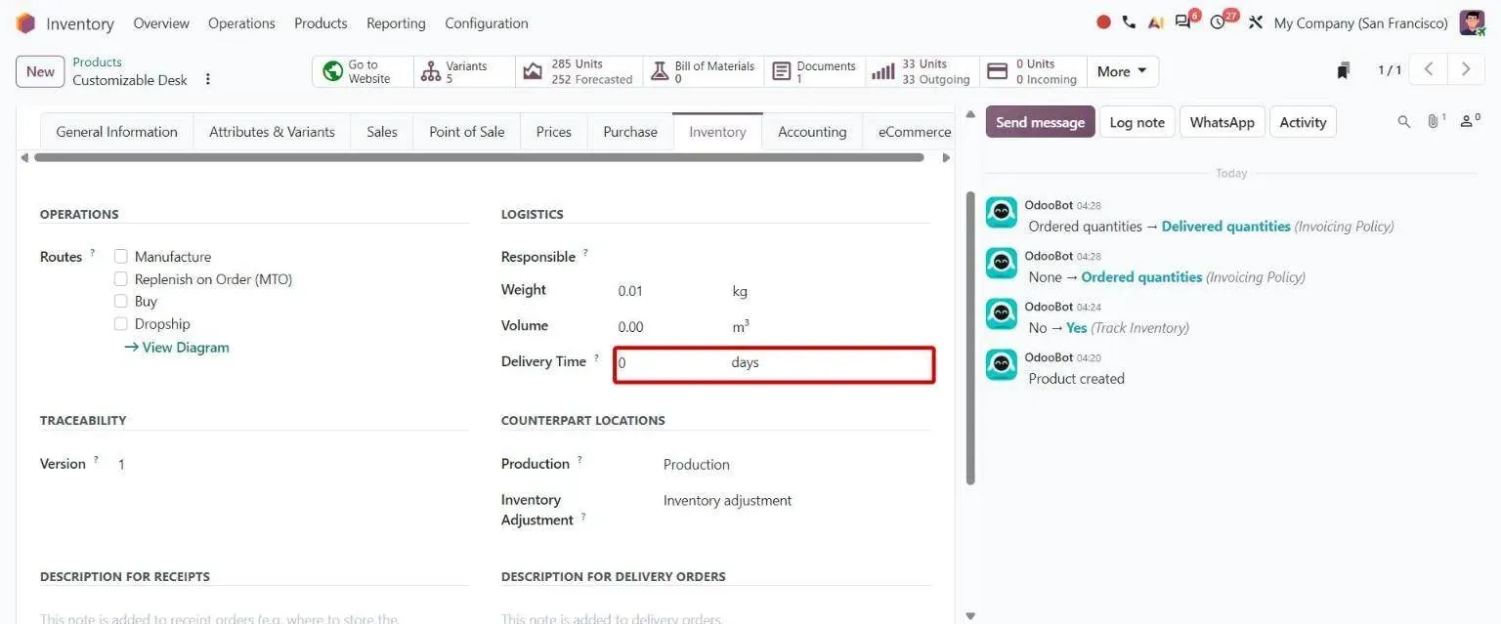1501x624 pixels.
Task: Click the tab strip right scroll arrow
Action: pos(945,157)
